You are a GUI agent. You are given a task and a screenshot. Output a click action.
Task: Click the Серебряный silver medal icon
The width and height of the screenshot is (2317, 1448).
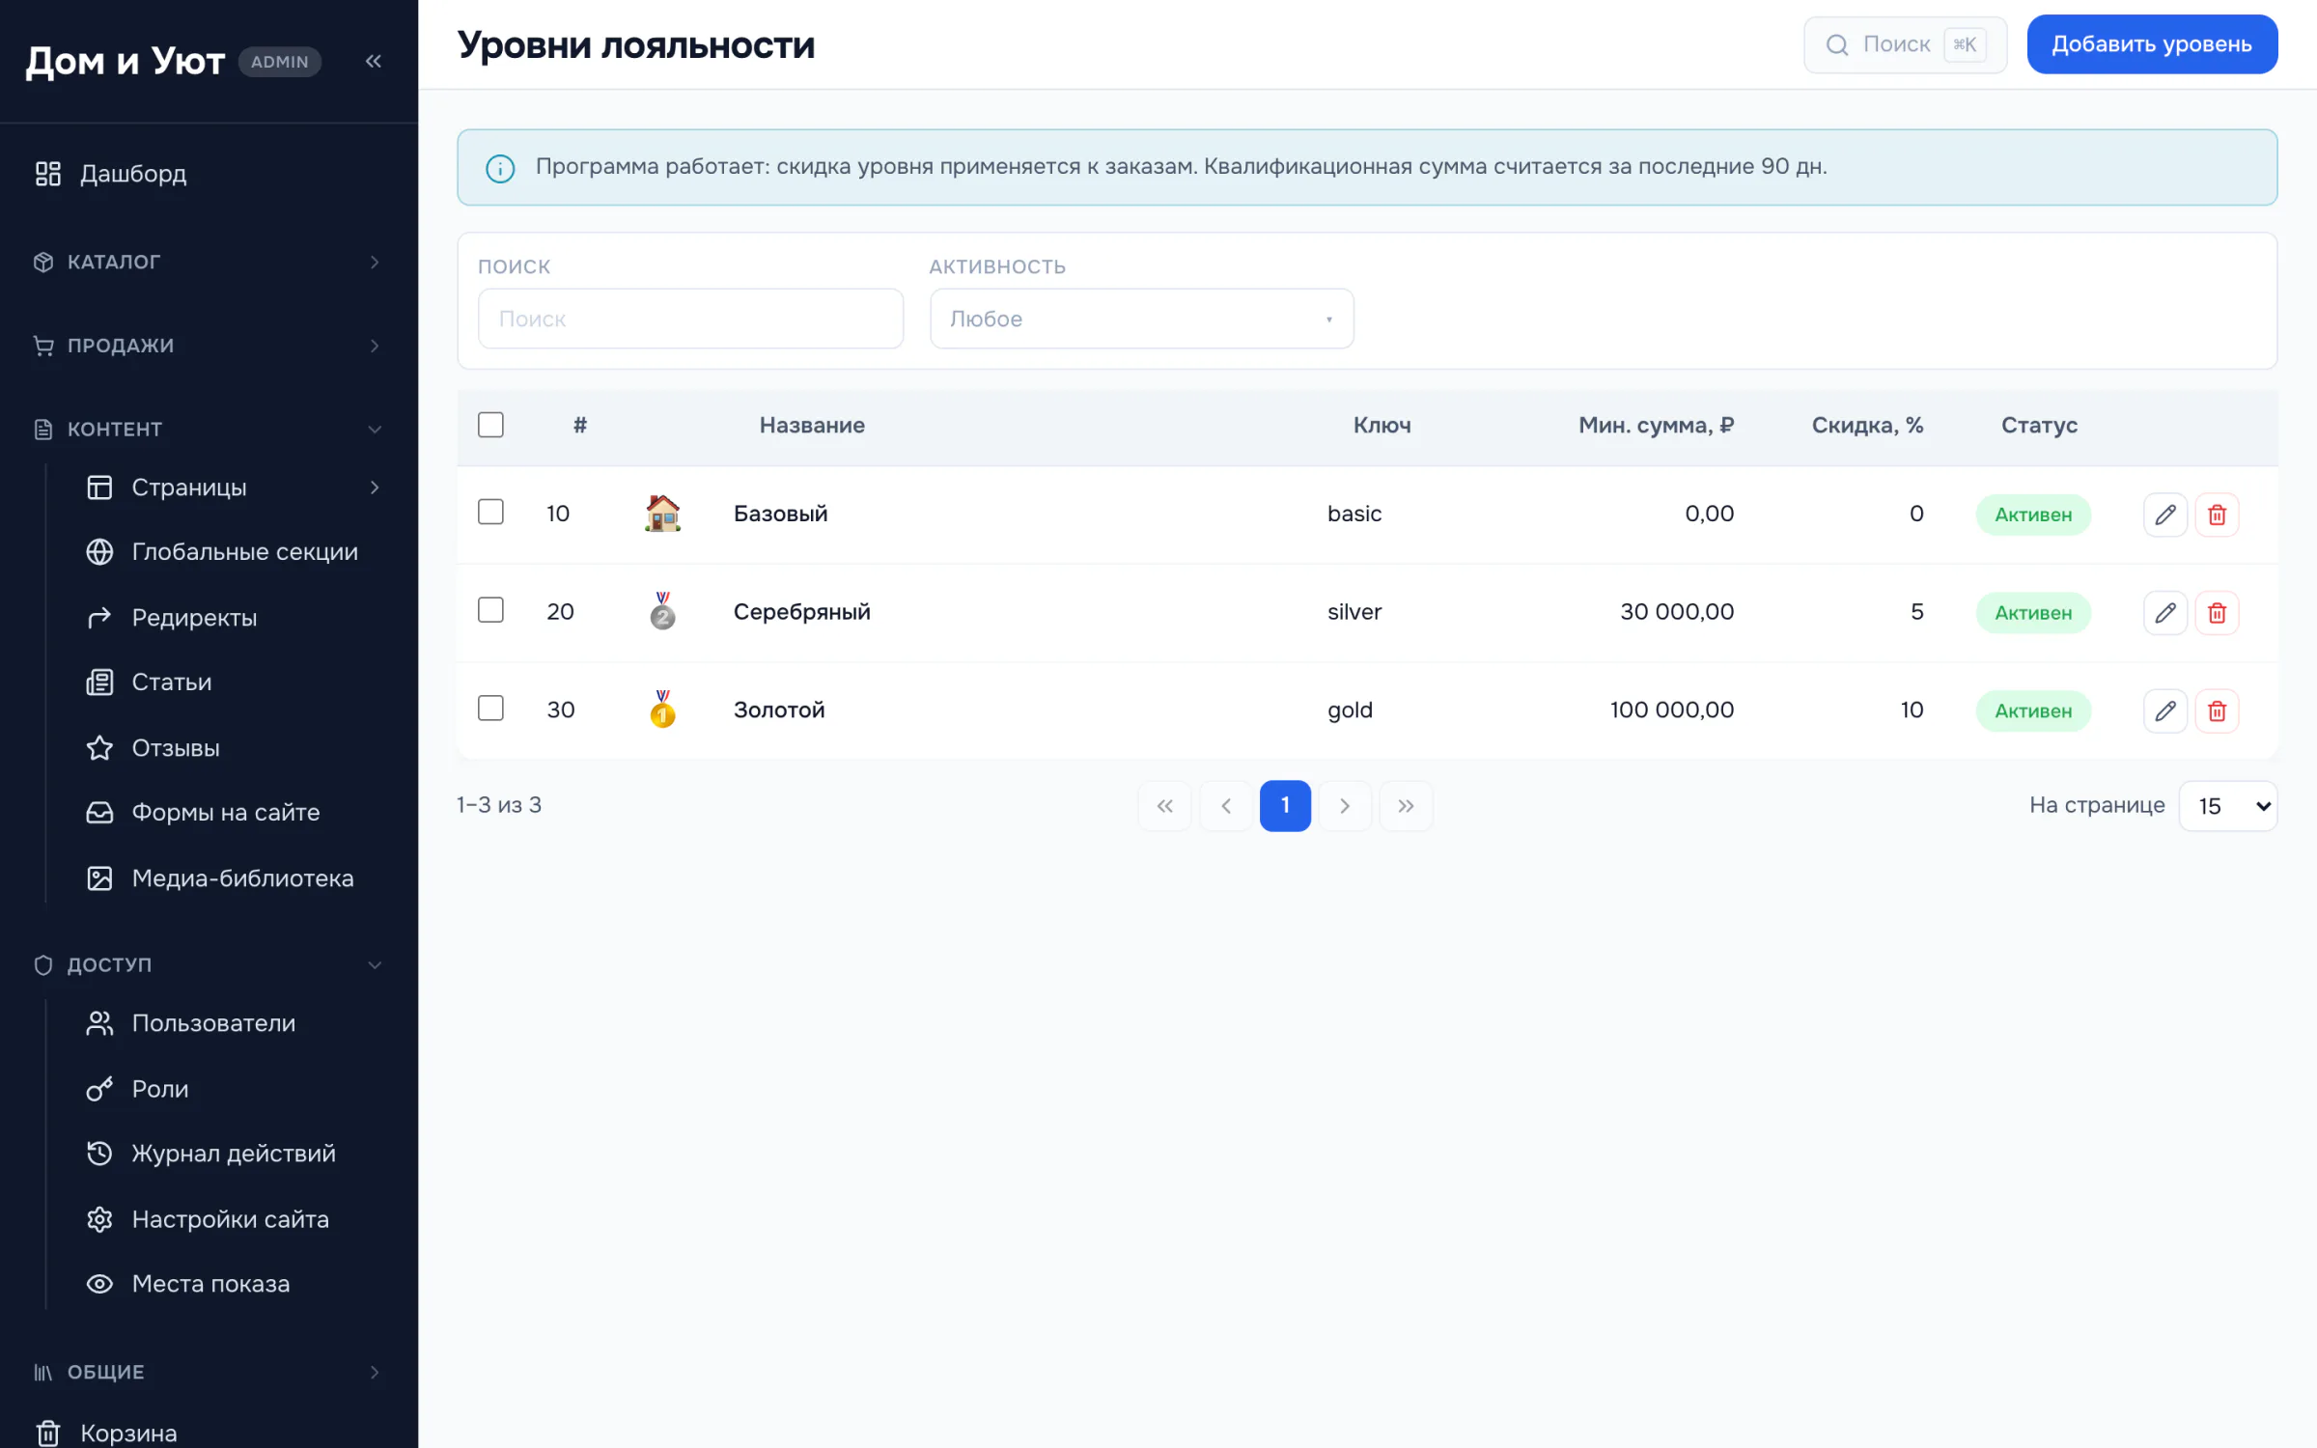pyautogui.click(x=662, y=611)
